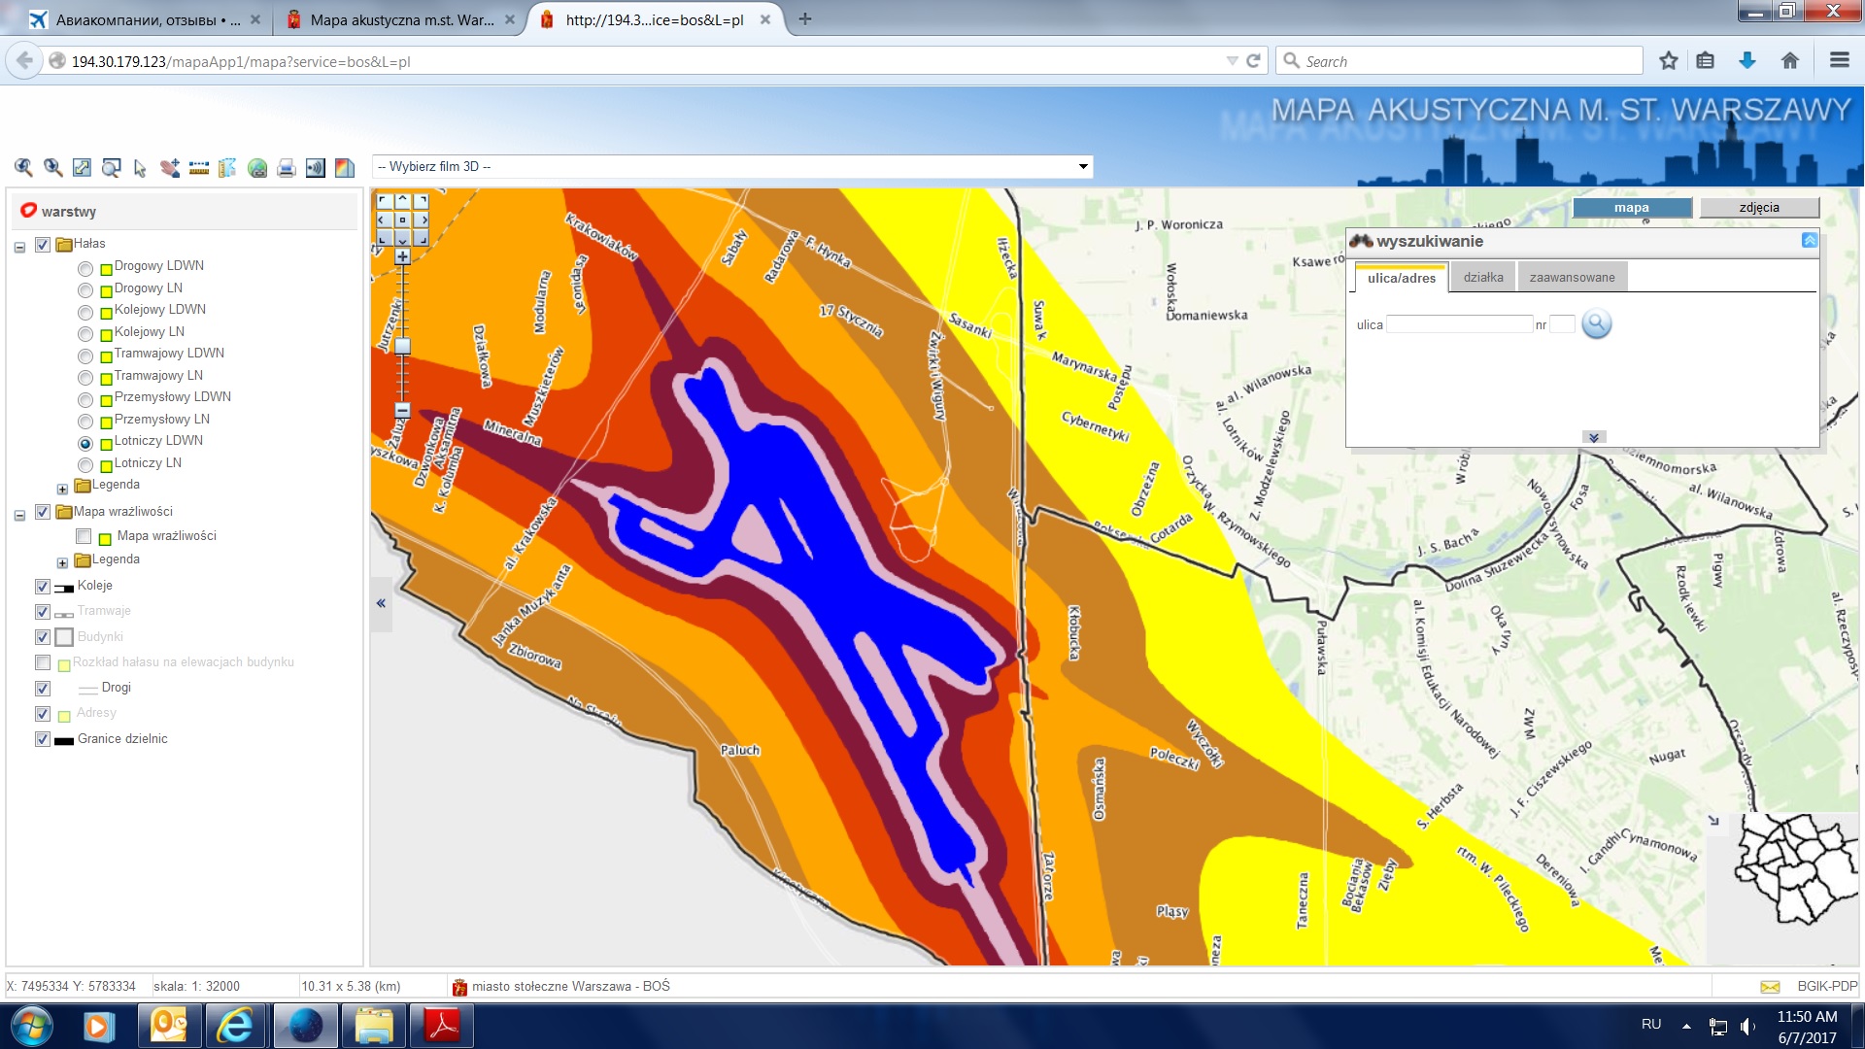The image size is (1865, 1049).
Task: Click the ulica street name input field
Action: [x=1458, y=324]
